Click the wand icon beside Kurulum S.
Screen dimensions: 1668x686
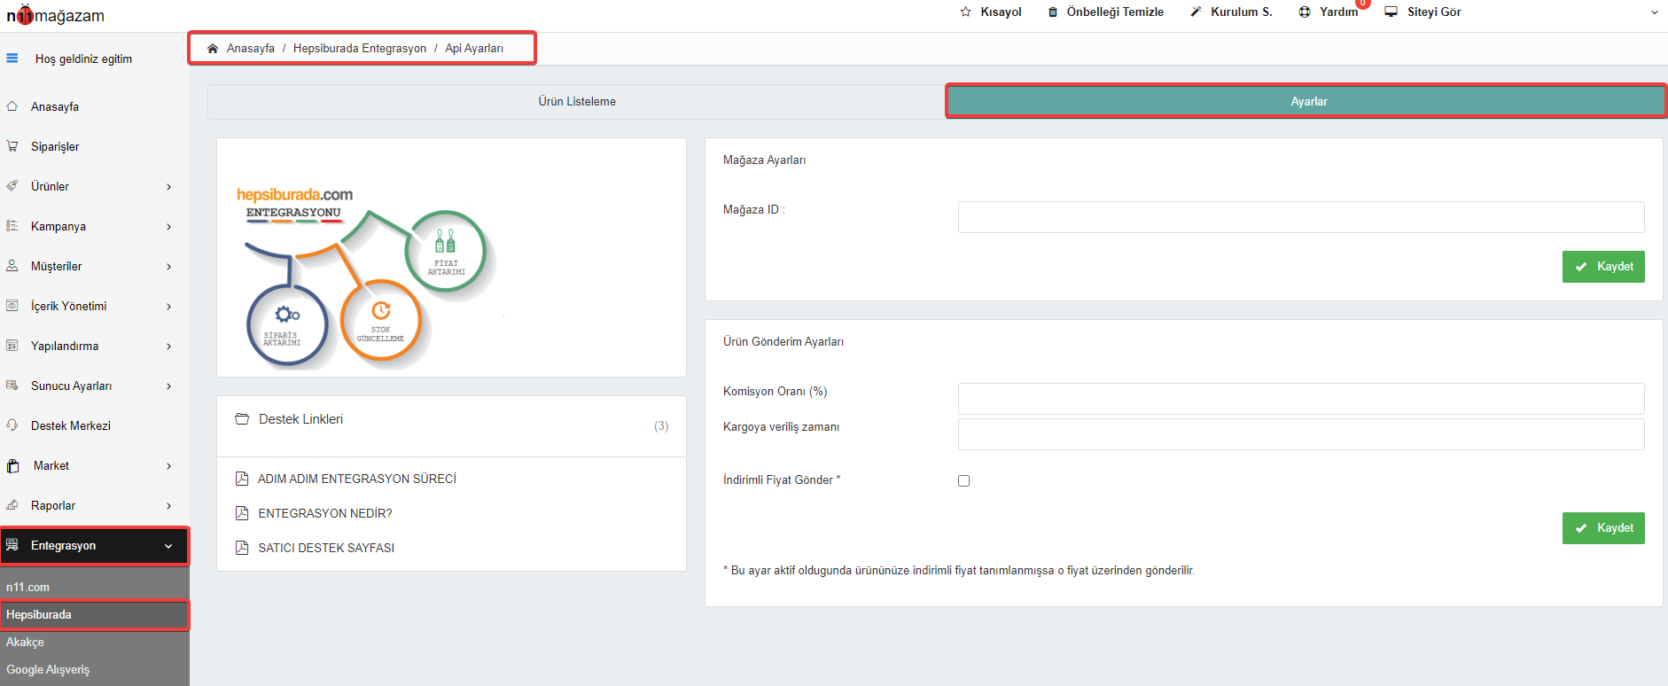(1196, 12)
